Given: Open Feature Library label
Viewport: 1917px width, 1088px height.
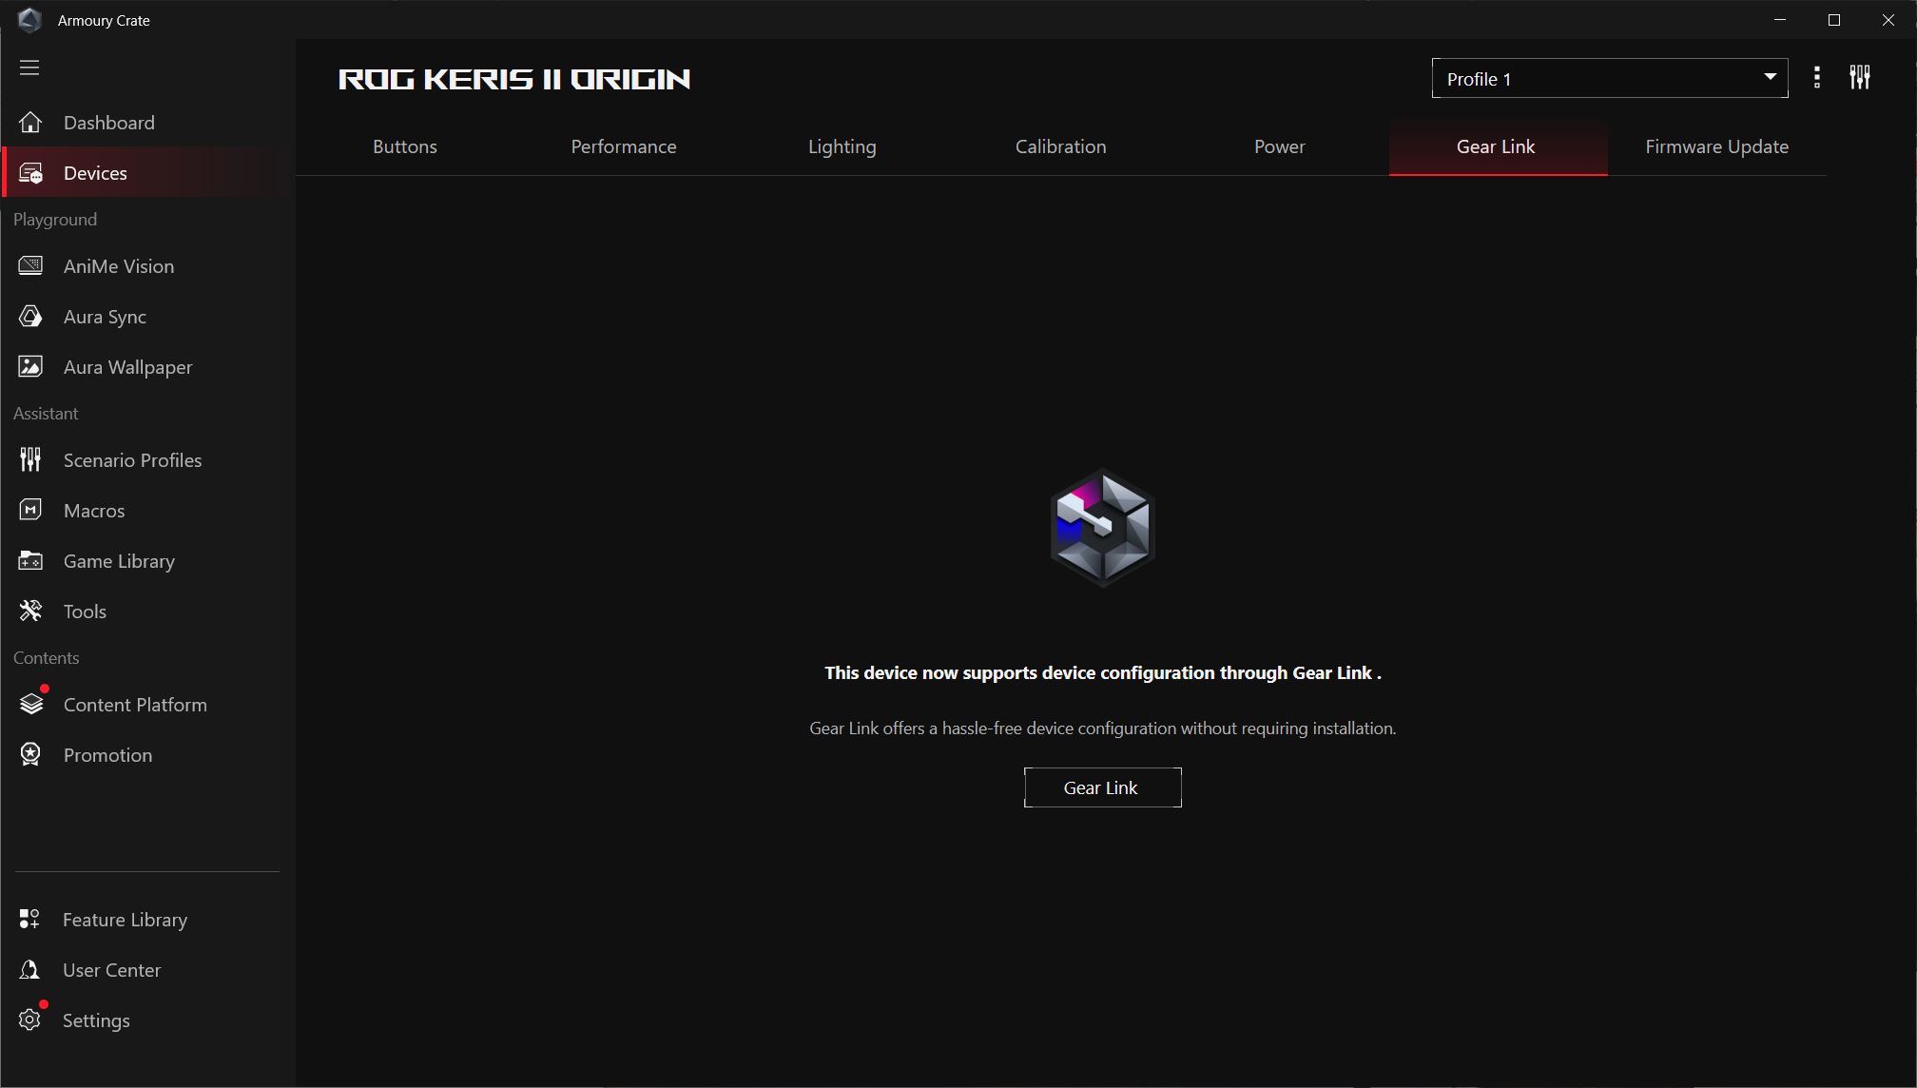Looking at the screenshot, I should (x=126, y=921).
